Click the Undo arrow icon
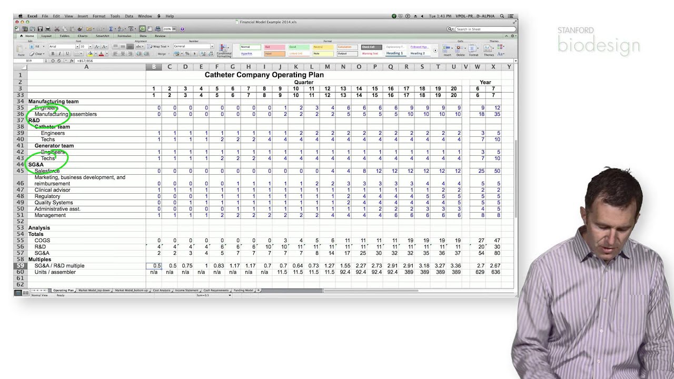The width and height of the screenshot is (674, 379). tap(89, 29)
